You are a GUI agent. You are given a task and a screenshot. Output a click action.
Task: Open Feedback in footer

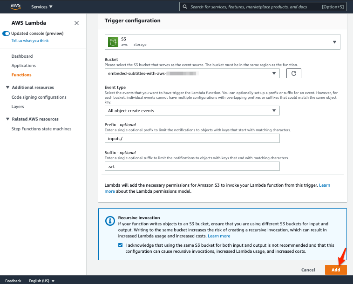coord(13,281)
